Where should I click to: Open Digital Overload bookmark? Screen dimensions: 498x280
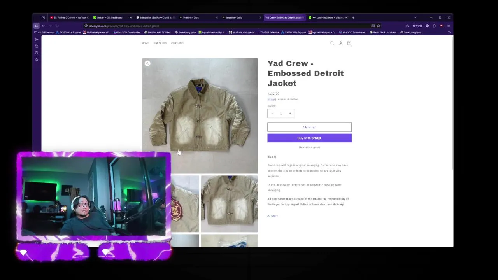pyautogui.click(x=212, y=32)
